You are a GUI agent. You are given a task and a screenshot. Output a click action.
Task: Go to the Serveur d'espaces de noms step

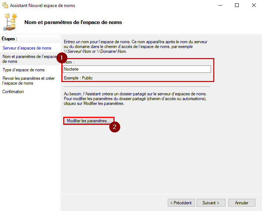[27, 48]
